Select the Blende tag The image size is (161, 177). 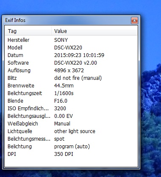coord(15,101)
